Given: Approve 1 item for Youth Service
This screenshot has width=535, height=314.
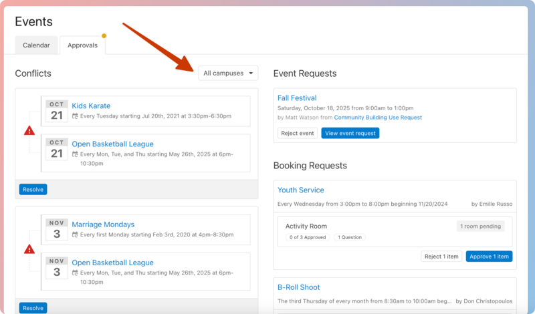Looking at the screenshot, I should pos(488,256).
